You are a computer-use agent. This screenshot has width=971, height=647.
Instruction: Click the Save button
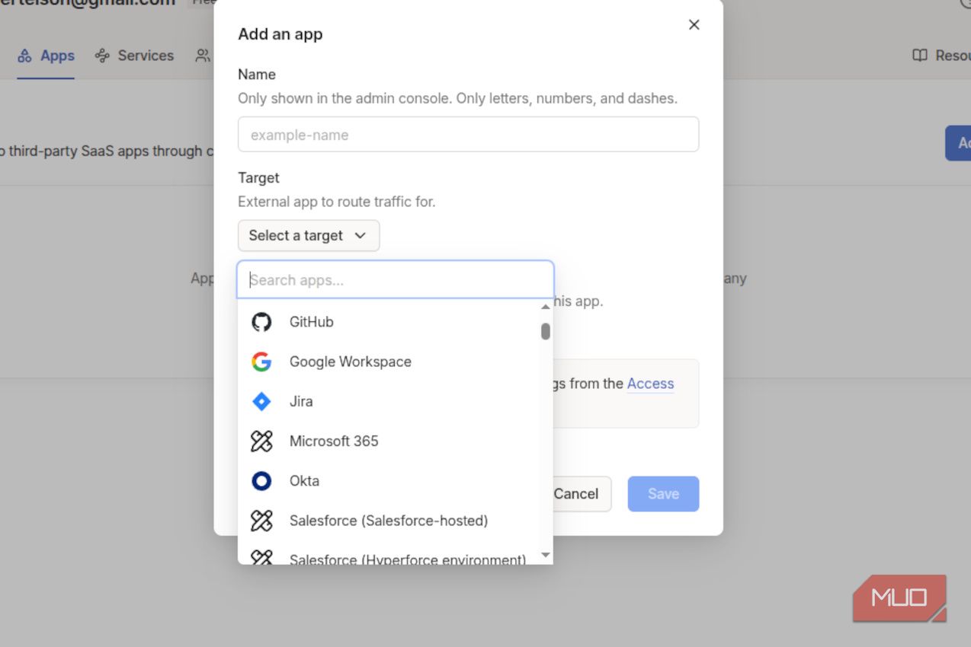pyautogui.click(x=663, y=494)
